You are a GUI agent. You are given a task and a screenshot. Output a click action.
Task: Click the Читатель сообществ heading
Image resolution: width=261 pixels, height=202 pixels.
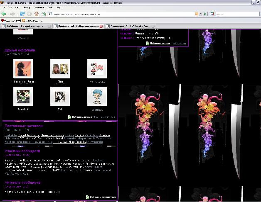22,183
